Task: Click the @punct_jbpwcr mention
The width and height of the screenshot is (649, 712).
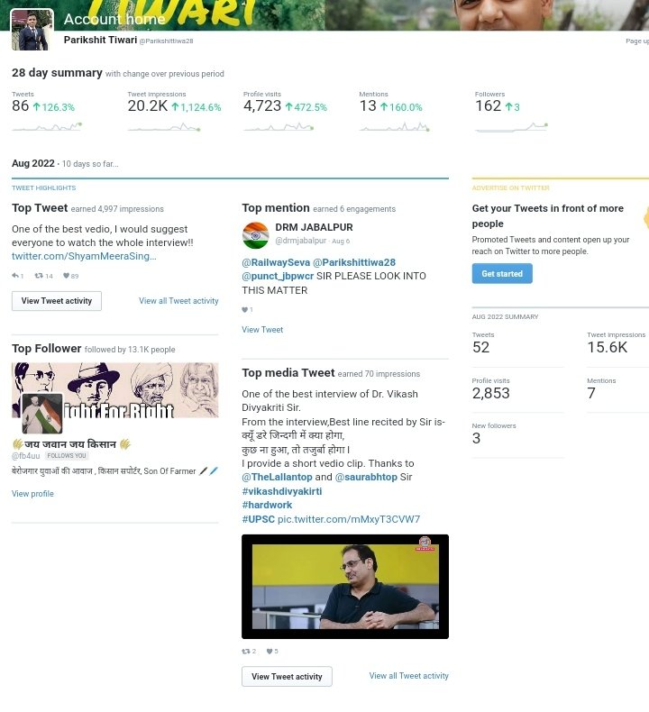Action: [278, 276]
